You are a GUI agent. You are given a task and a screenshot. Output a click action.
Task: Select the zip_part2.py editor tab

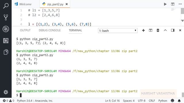point(55,4)
